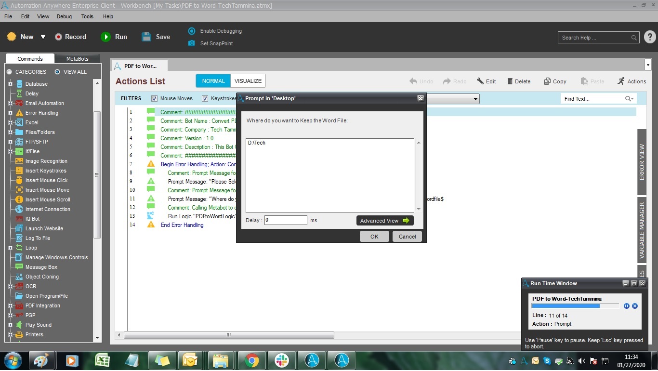Toggle Enable Debugging
The image size is (658, 371).
215,31
